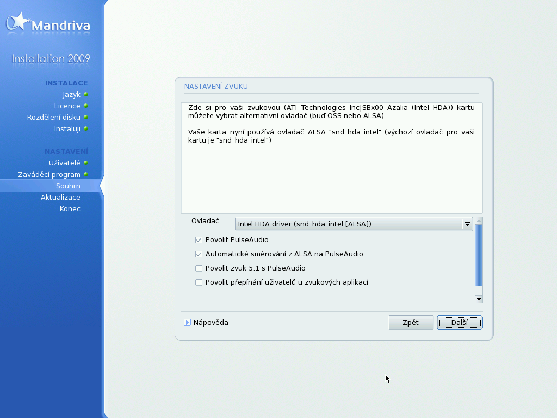Open the Ovladač driver dropdown
Screen dimensions: 557x418
click(354, 224)
